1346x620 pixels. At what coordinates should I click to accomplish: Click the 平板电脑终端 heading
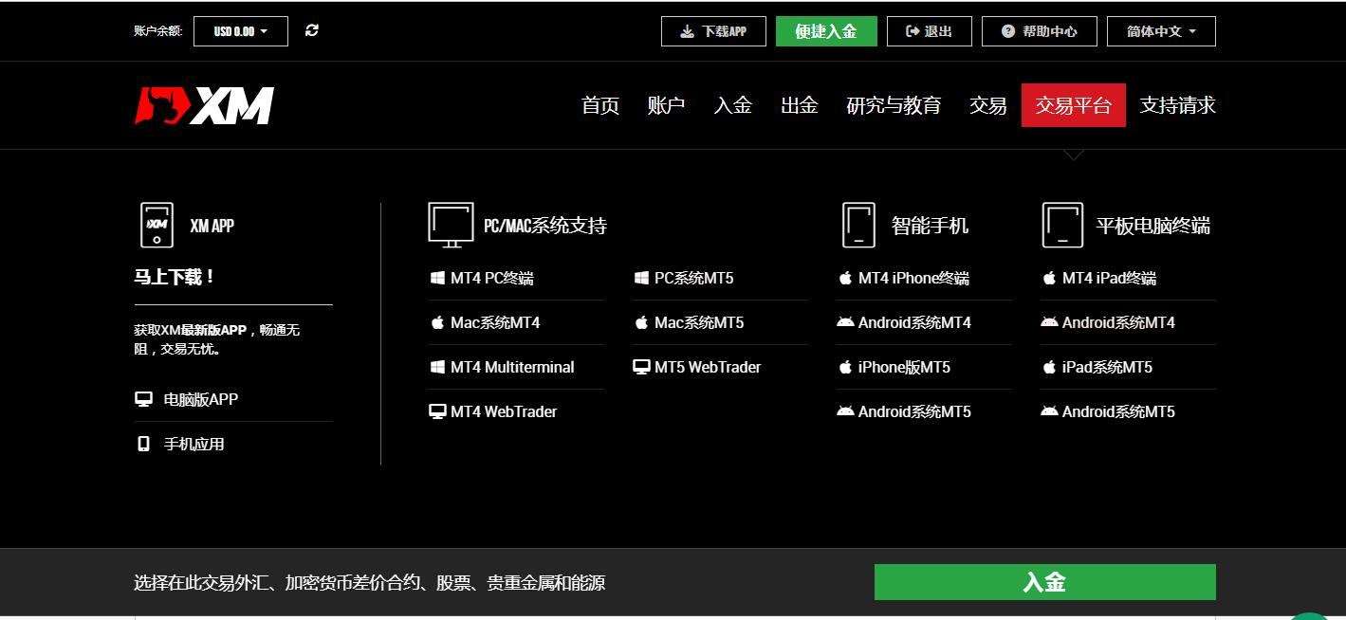tap(1153, 226)
